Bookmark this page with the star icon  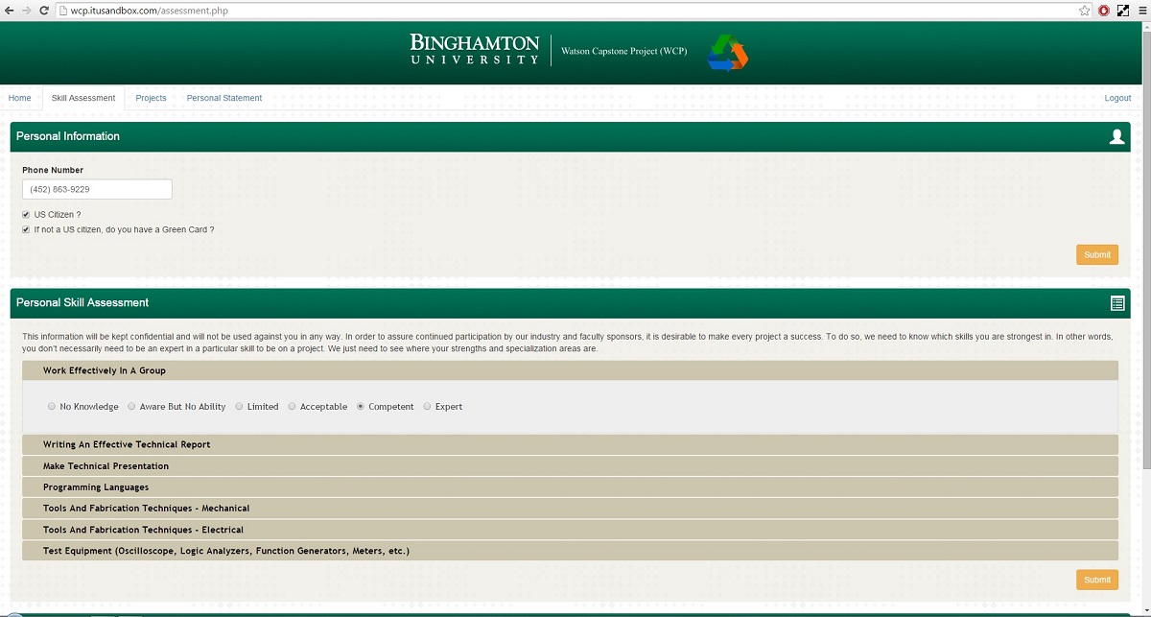click(1085, 11)
